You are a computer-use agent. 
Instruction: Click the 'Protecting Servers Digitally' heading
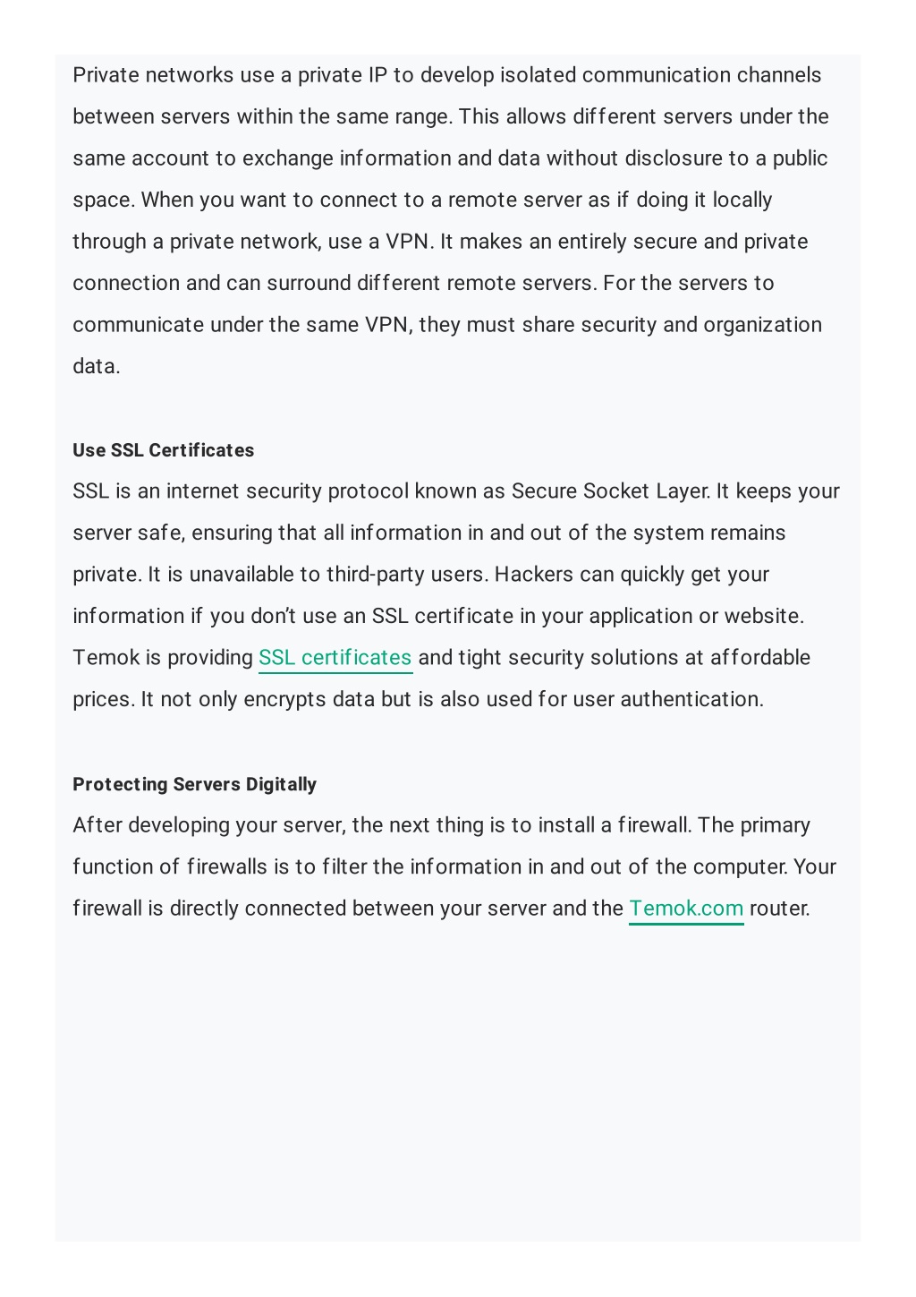click(x=195, y=784)
